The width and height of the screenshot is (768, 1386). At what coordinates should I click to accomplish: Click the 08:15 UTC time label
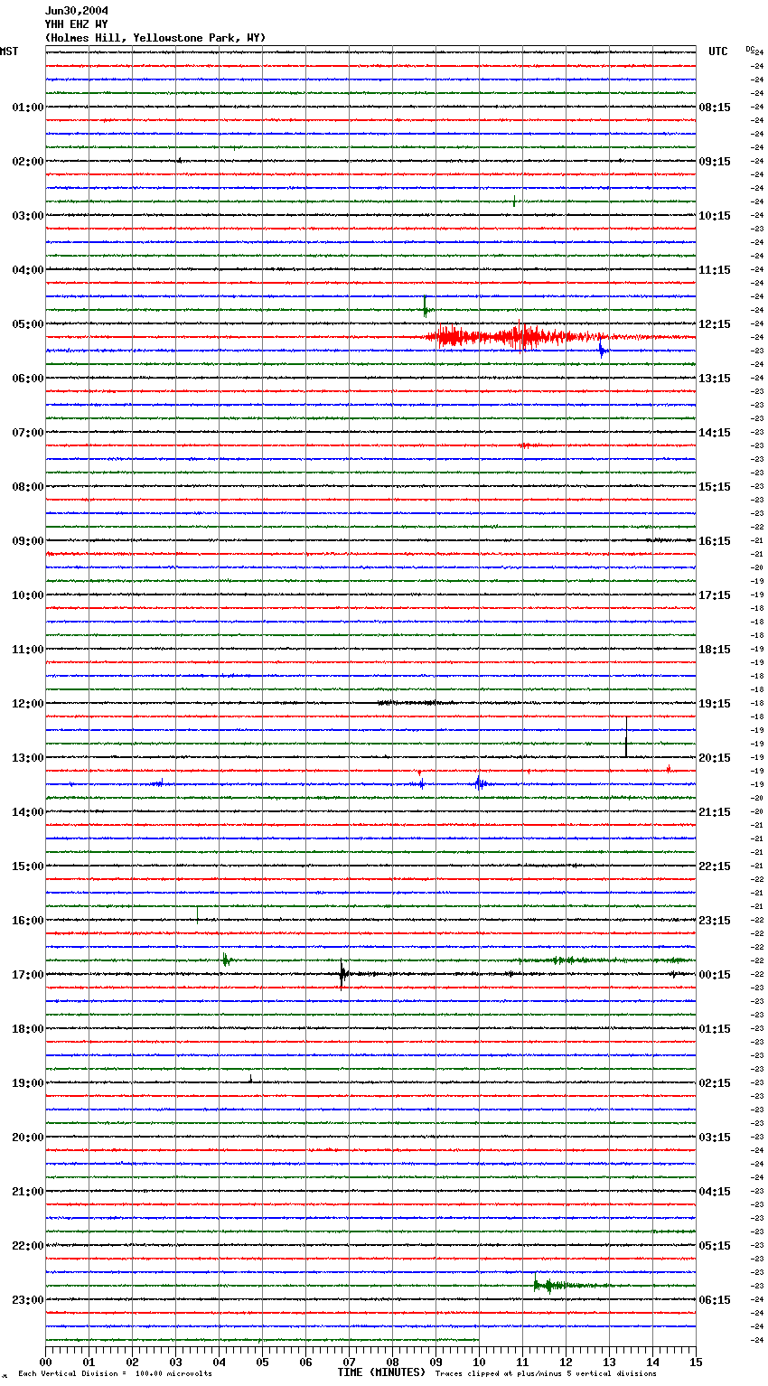point(715,108)
